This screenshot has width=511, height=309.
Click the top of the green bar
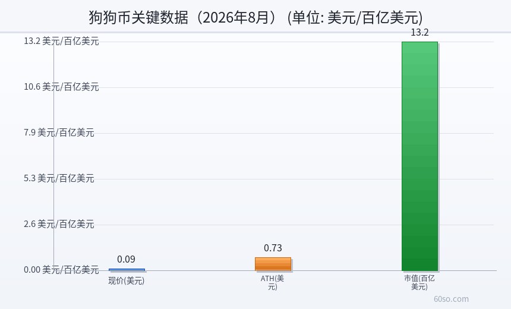click(x=419, y=42)
